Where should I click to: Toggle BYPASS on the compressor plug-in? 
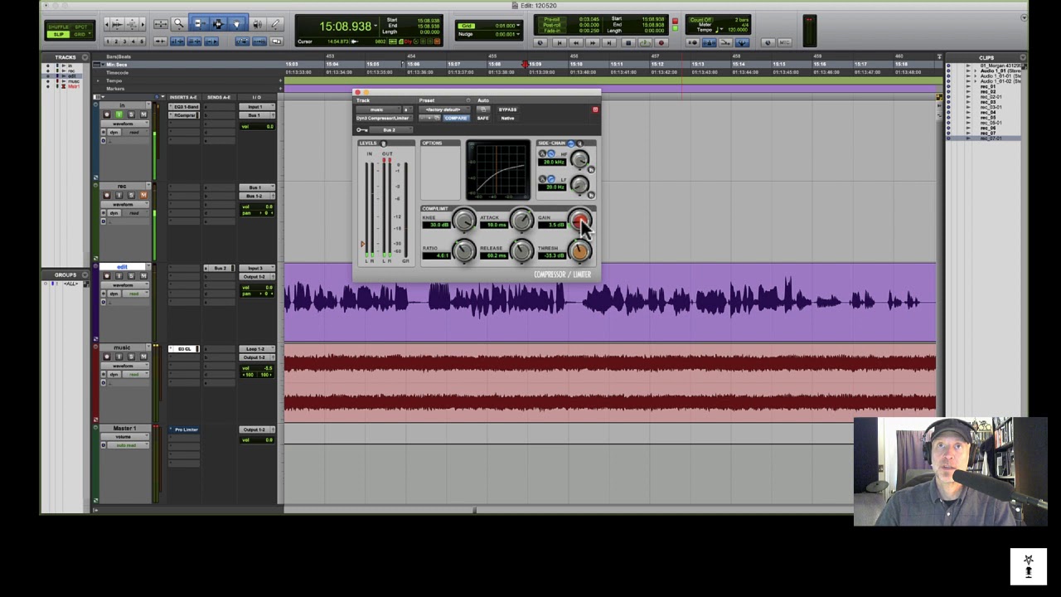tap(507, 109)
